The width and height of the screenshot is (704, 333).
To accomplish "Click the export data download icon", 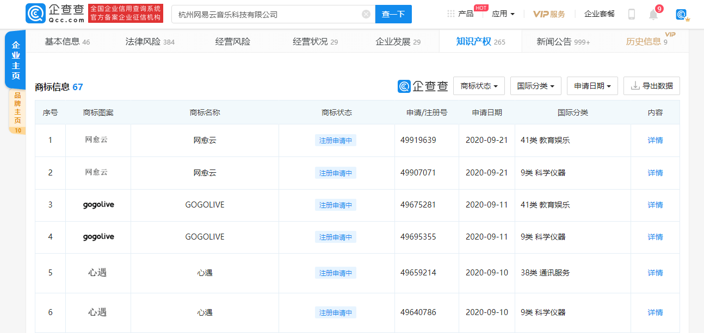I will coord(634,85).
